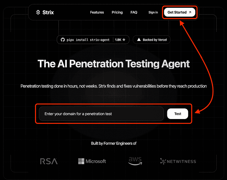
Task: Open the Backed by Vercel badge text
Action: [x=155, y=40]
